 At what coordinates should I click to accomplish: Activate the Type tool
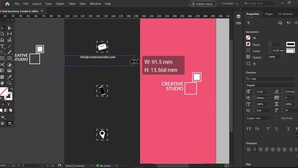click(2, 46)
